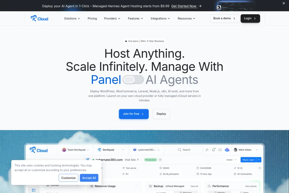Click the xCloud logo in the dashboard preview
289x193 pixels.
[39, 150]
